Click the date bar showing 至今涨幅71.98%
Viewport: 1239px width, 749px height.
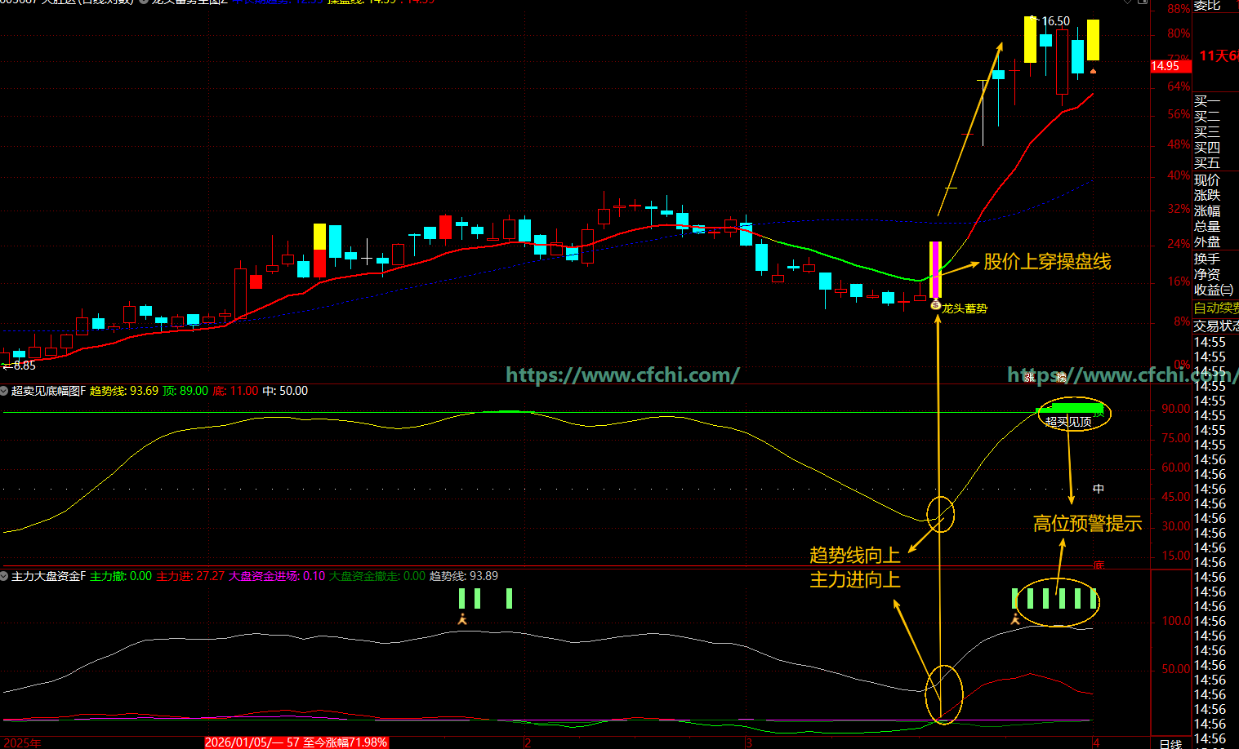(x=296, y=742)
